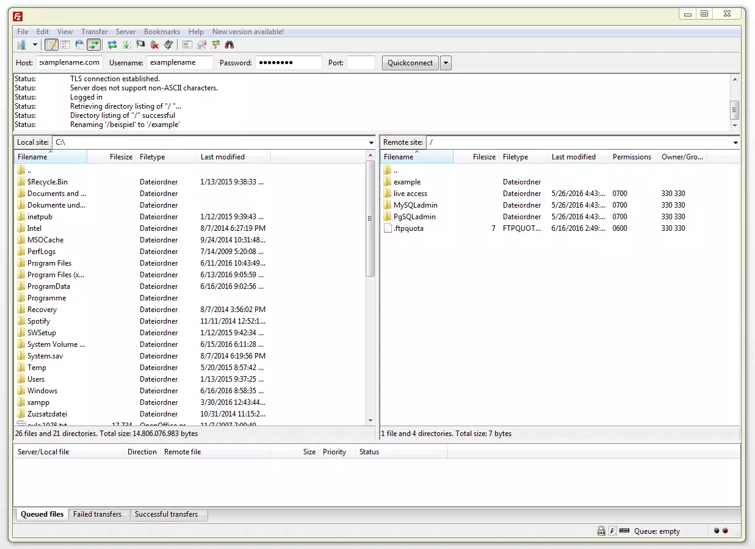Toggle the remote directory tree view
This screenshot has height=549, width=755.
(x=79, y=45)
